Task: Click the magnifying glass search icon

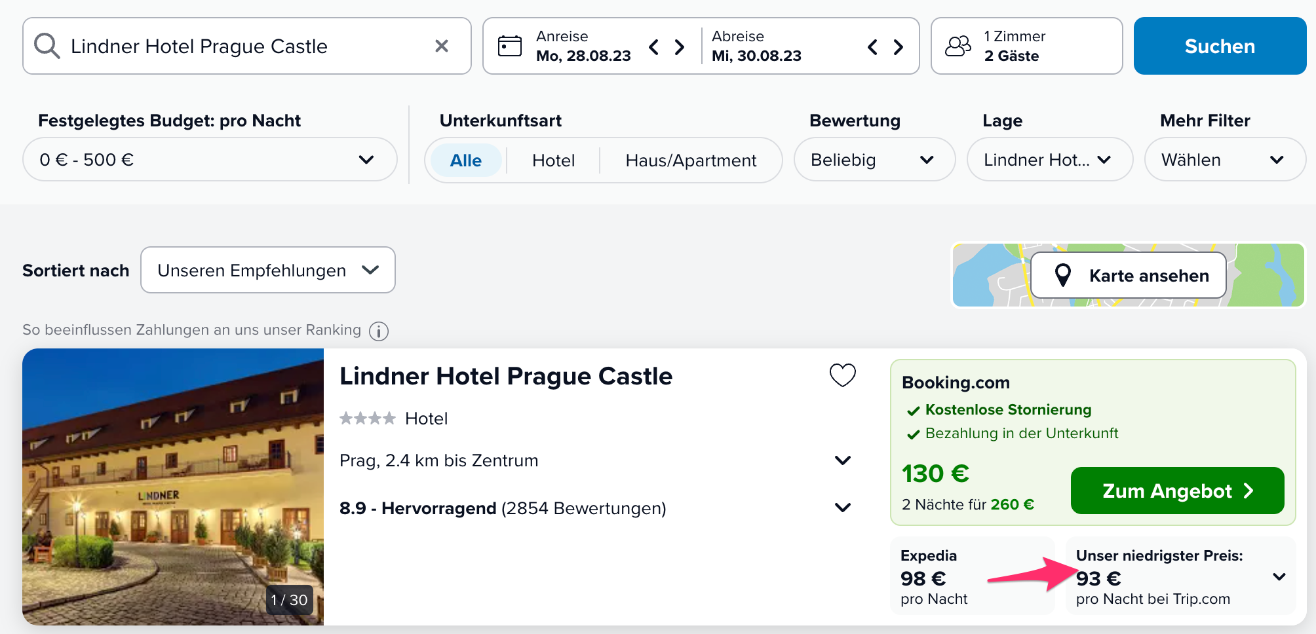Action: (47, 46)
